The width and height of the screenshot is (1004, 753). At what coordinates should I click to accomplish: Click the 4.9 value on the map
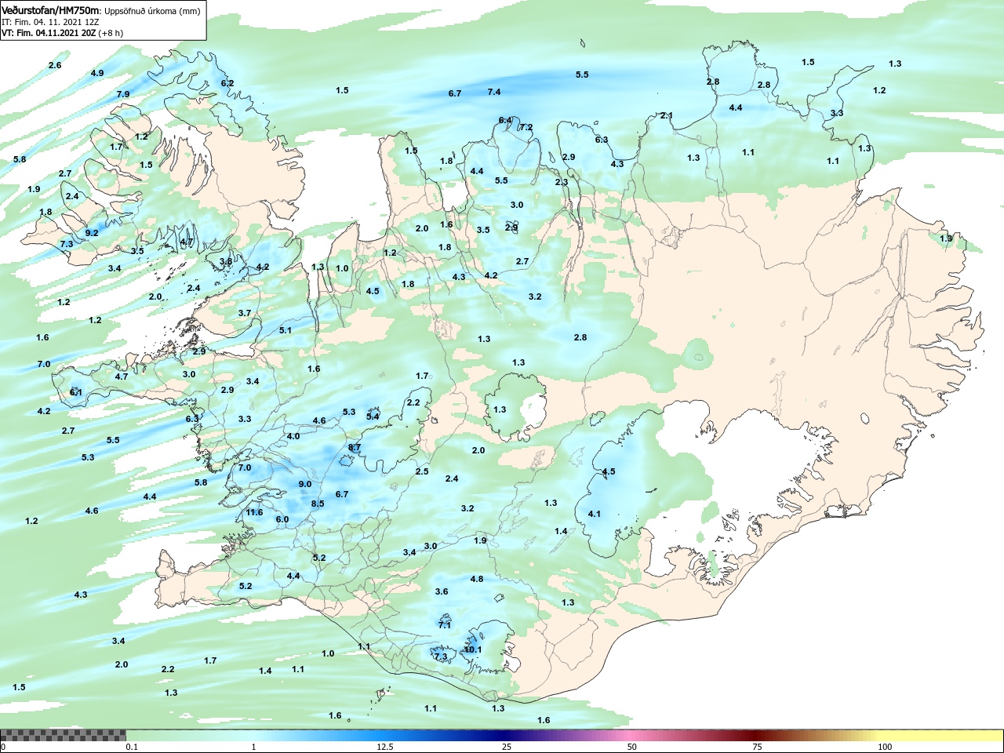(97, 73)
